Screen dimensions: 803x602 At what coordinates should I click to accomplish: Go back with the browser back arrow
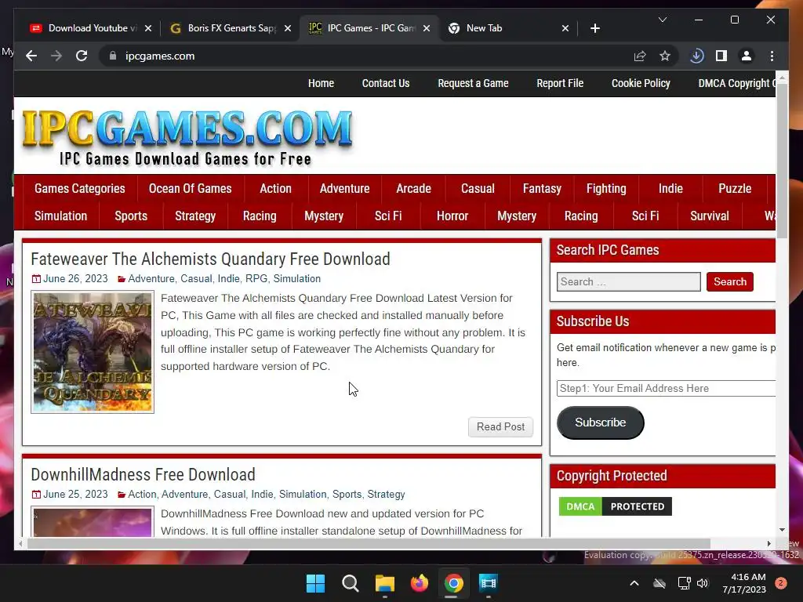click(x=31, y=56)
